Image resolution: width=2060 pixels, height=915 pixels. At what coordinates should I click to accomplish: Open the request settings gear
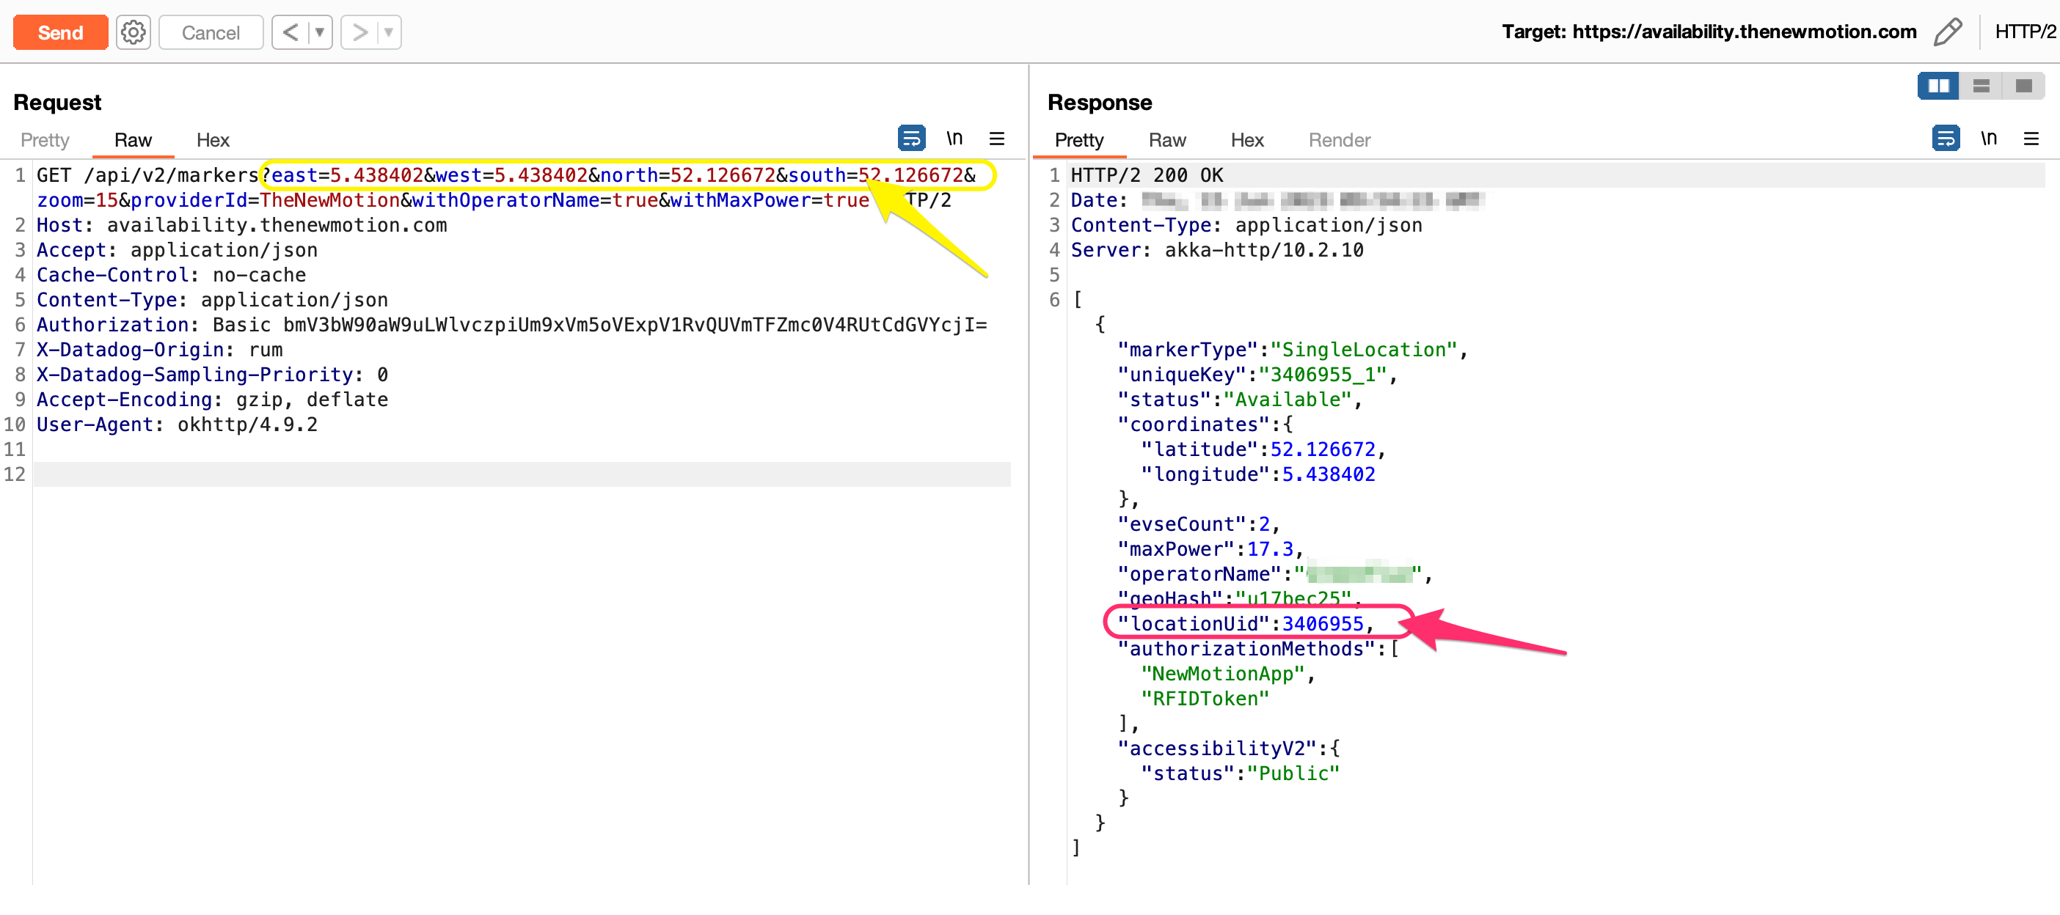tap(133, 32)
